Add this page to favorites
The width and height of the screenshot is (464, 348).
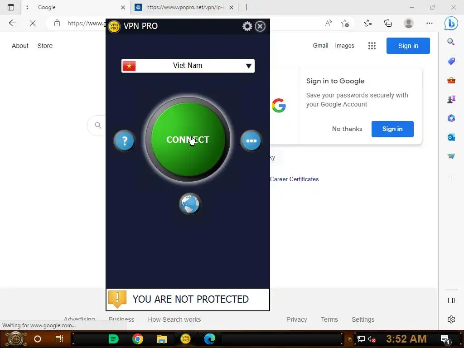coord(345,23)
